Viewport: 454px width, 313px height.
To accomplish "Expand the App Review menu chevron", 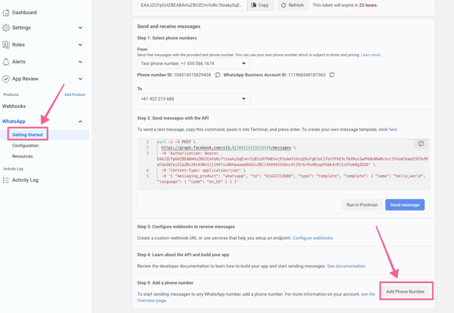I will tap(80, 79).
